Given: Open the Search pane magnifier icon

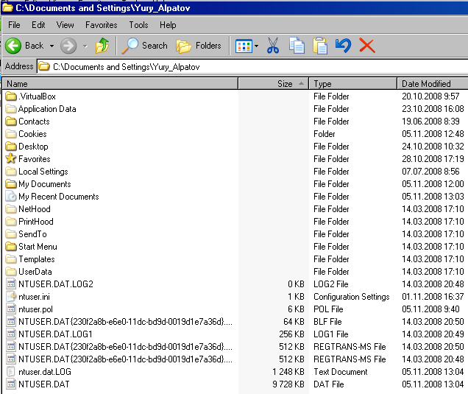Looking at the screenshot, I should [130, 46].
